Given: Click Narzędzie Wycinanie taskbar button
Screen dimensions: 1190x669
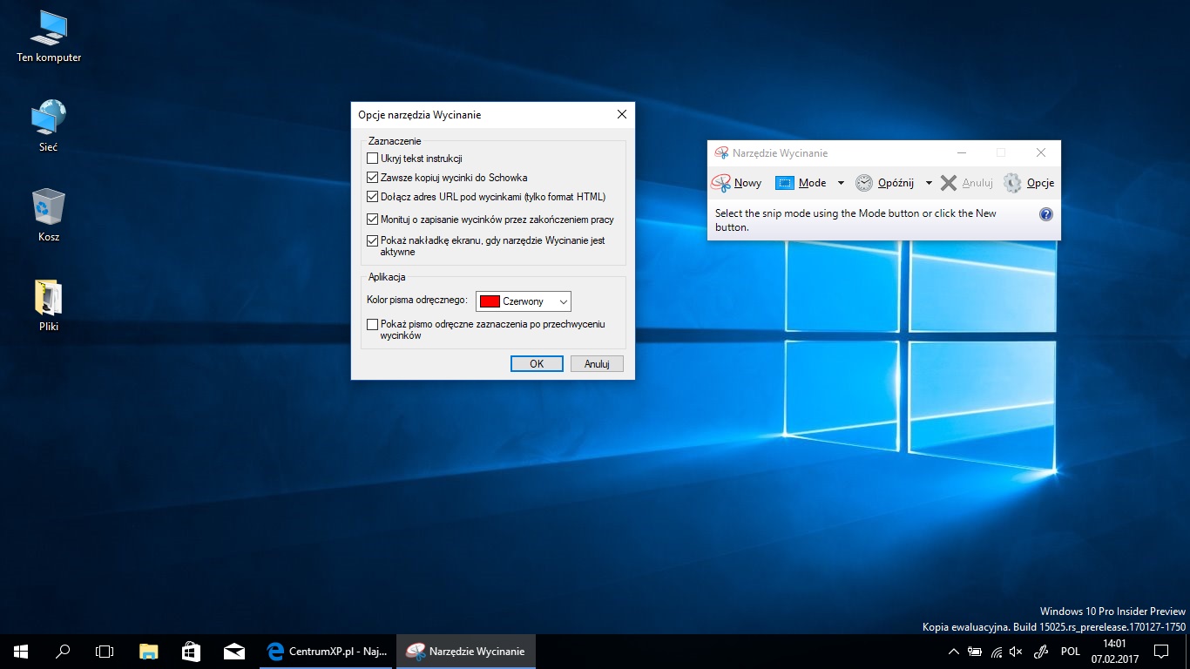Looking at the screenshot, I should point(466,651).
